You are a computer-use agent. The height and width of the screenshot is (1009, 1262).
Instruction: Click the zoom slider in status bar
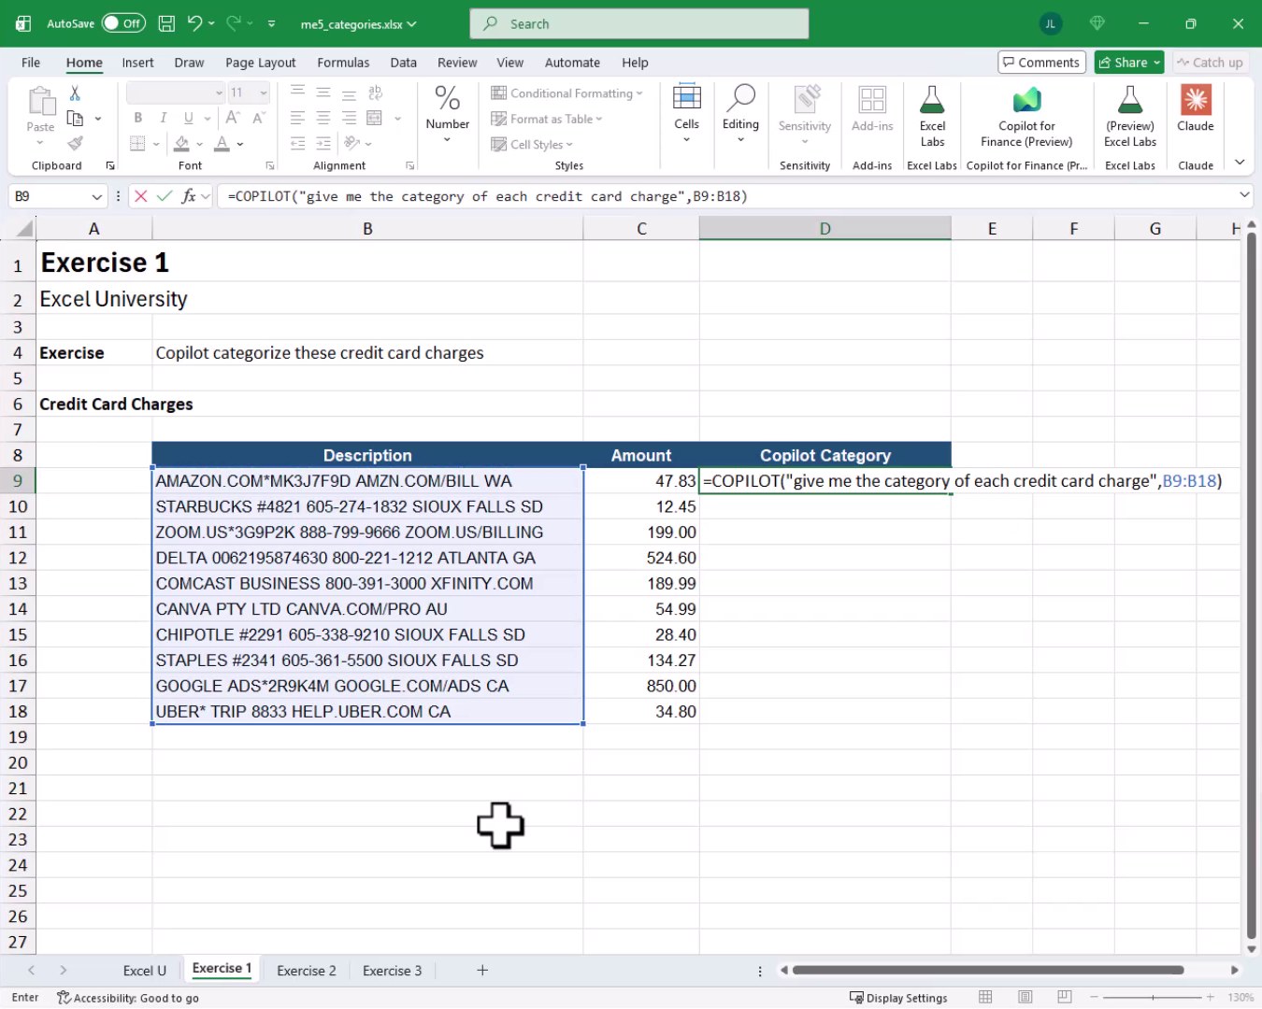click(1152, 998)
